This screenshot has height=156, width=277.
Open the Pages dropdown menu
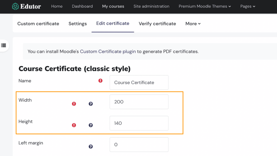coord(248,6)
